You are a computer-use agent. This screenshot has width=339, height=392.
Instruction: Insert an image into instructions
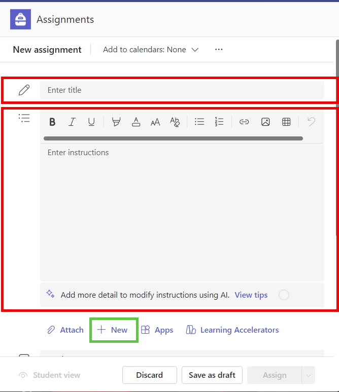265,122
